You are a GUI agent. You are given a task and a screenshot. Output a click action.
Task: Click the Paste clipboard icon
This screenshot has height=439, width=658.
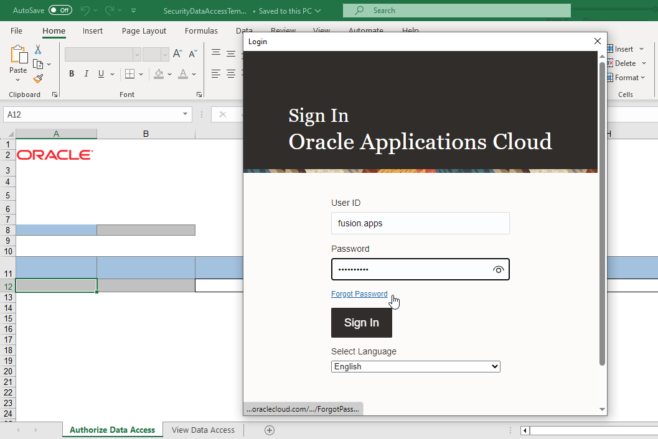[x=19, y=55]
